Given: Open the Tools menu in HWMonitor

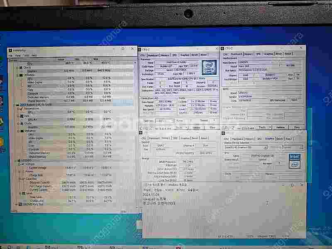Looking at the screenshot, I should point(26,56).
